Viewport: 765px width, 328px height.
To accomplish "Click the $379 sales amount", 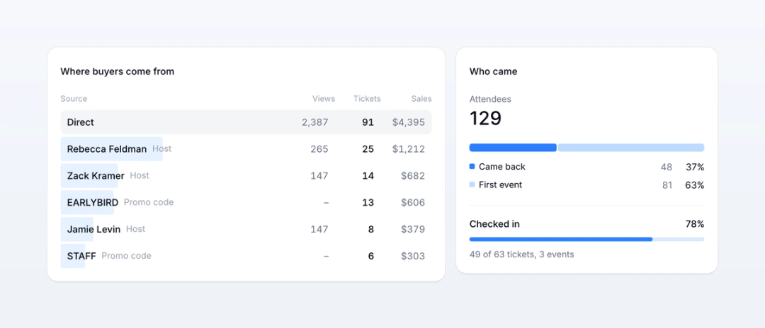I will (x=413, y=229).
